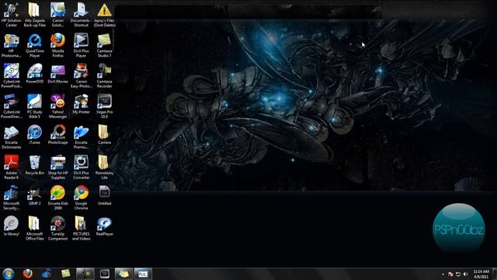Launch HP Photosmart shortcut

11,45
